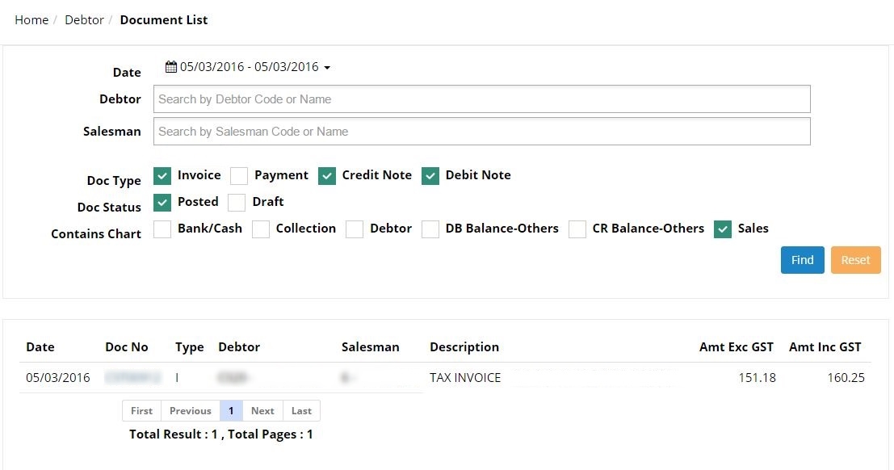The height and width of the screenshot is (470, 894).
Task: Uncheck the Debit Note checkbox
Action: [x=430, y=176]
